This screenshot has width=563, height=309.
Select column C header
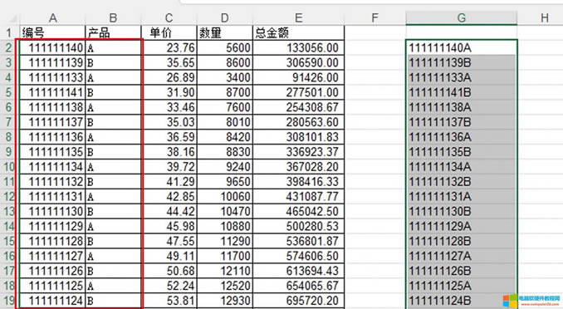click(x=169, y=17)
